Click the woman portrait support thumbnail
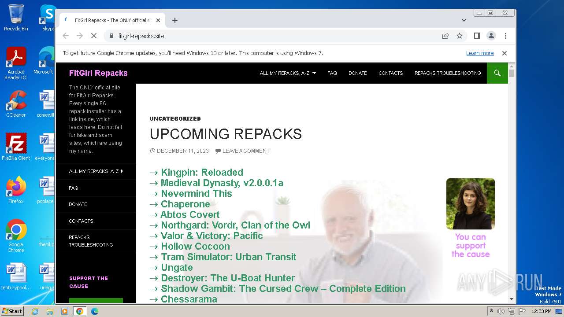This screenshot has width=564, height=317. pyautogui.click(x=470, y=204)
